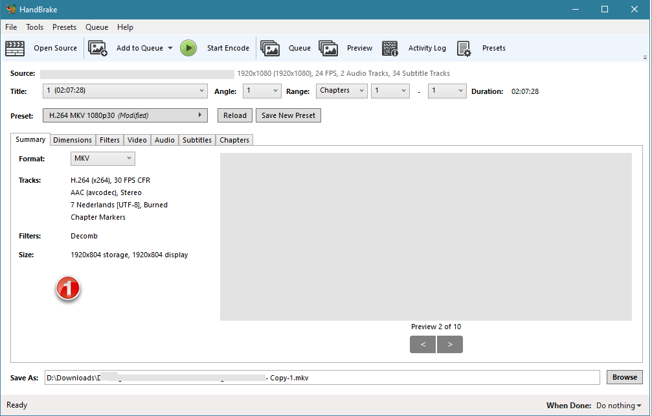
Task: Click Save New Preset button
Action: [289, 115]
